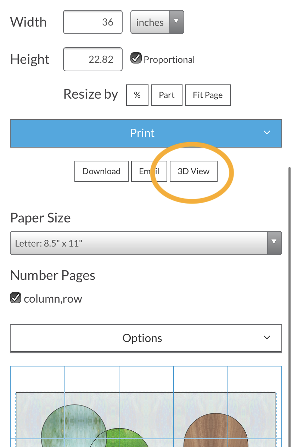The width and height of the screenshot is (292, 447).
Task: Click the Height input field
Action: click(93, 59)
